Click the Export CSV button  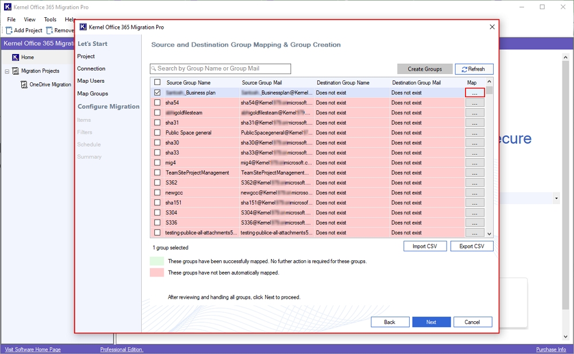[471, 247]
